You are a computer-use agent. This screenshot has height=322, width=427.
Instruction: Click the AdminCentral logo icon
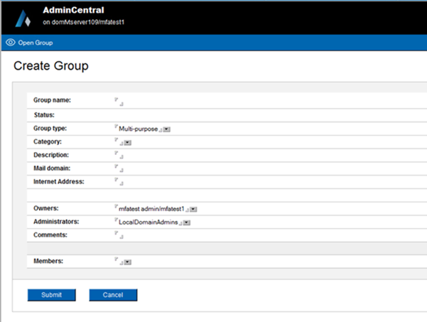(x=23, y=17)
